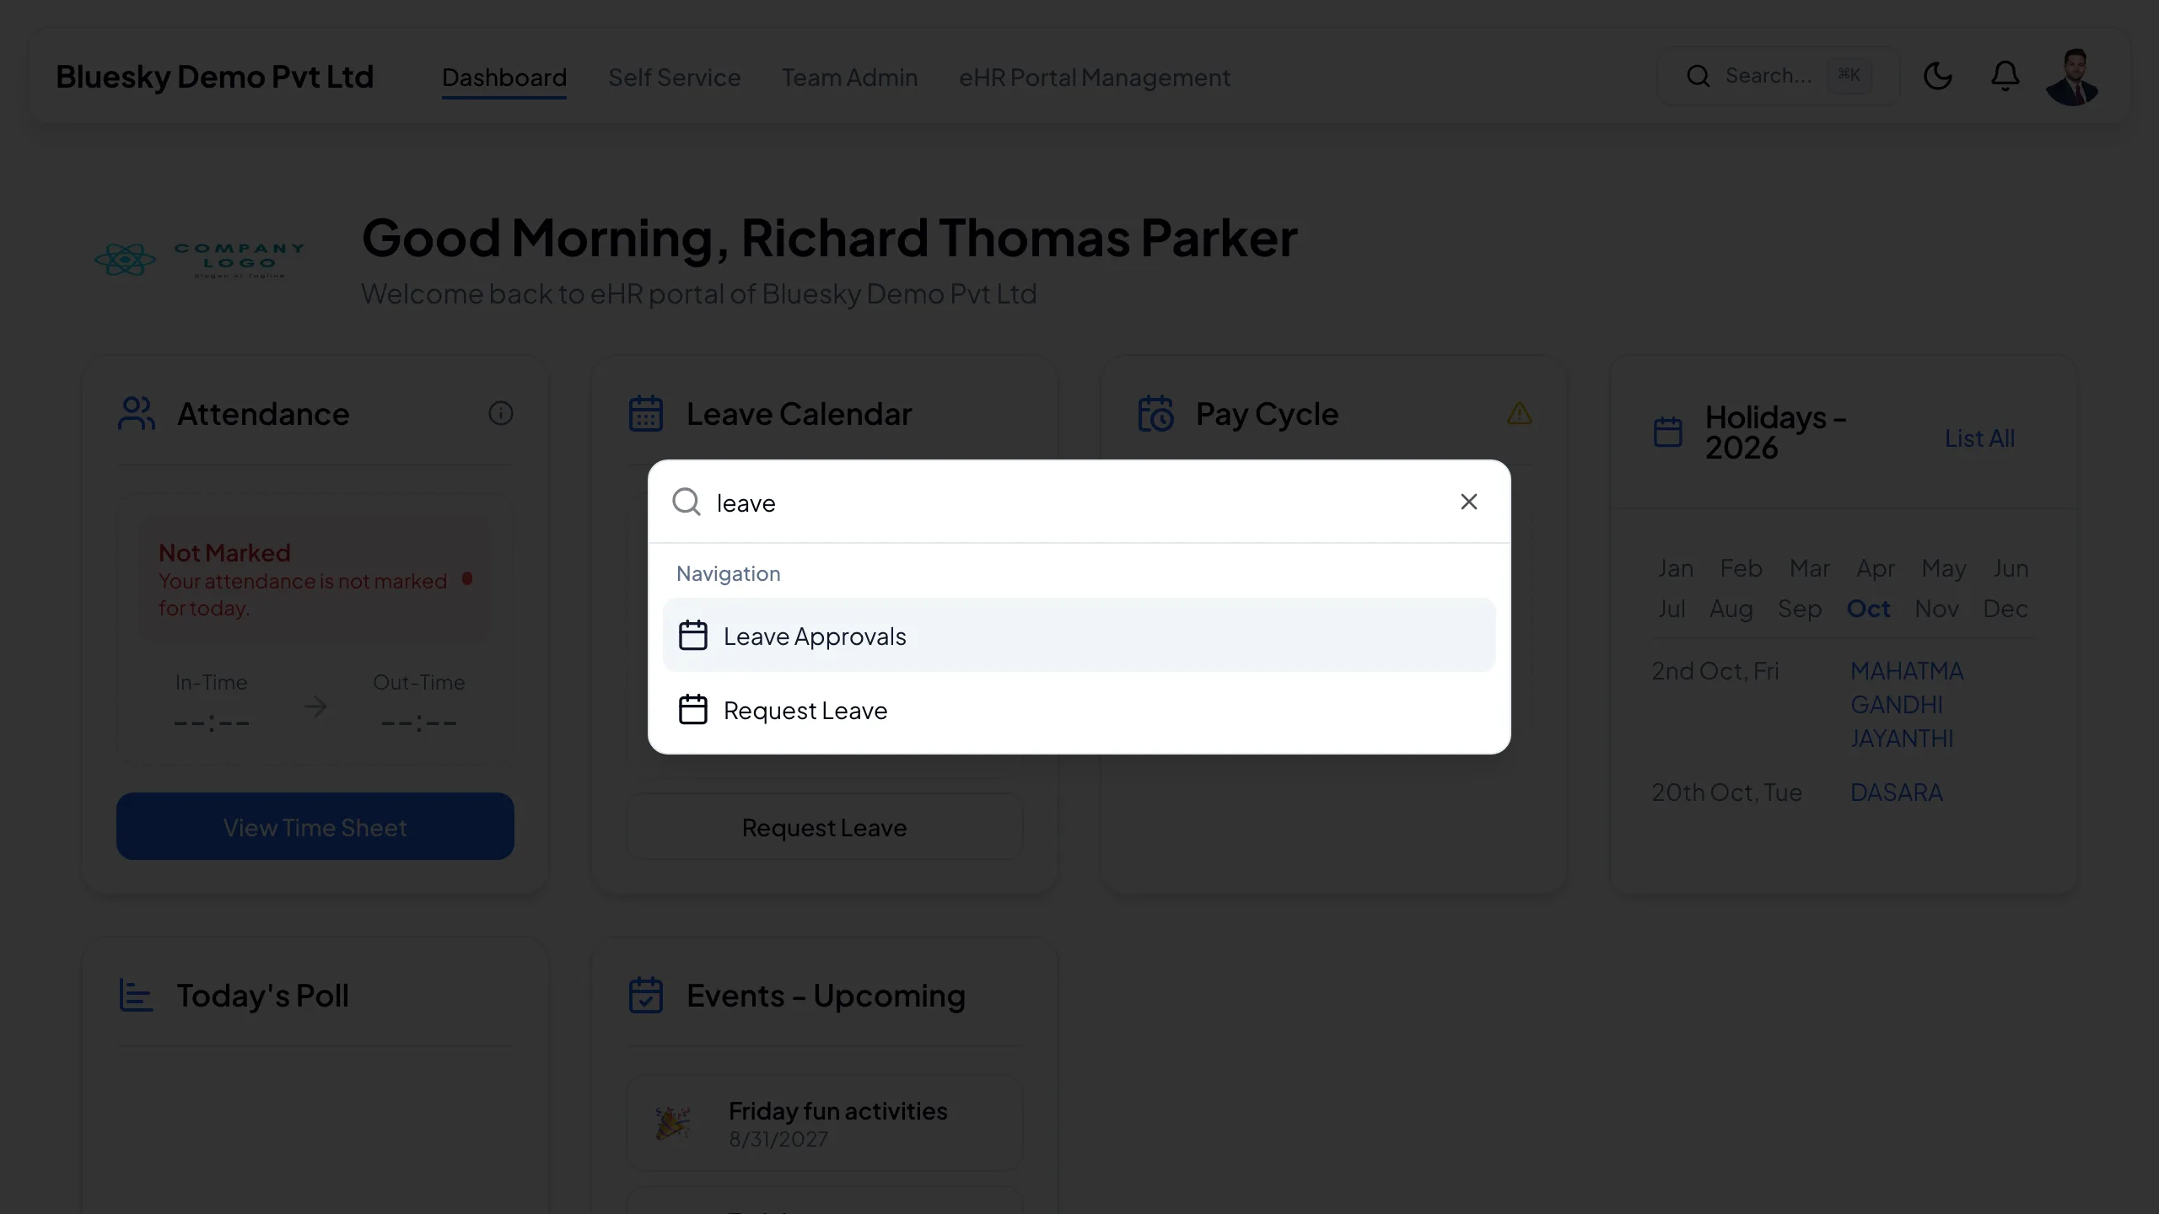This screenshot has width=2159, height=1214.
Task: Select the Jan month in Holidays
Action: click(x=1676, y=568)
